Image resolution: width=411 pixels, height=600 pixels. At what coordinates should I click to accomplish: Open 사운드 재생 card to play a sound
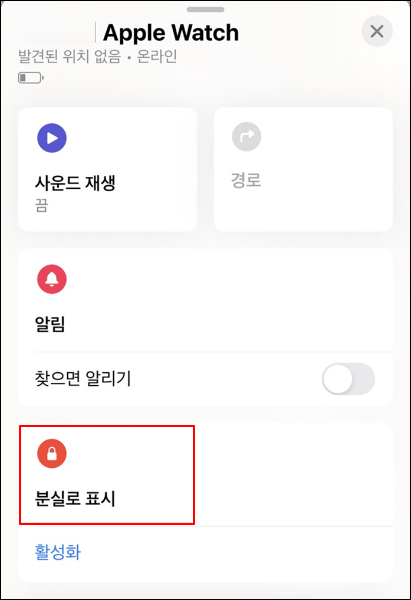[x=107, y=169]
